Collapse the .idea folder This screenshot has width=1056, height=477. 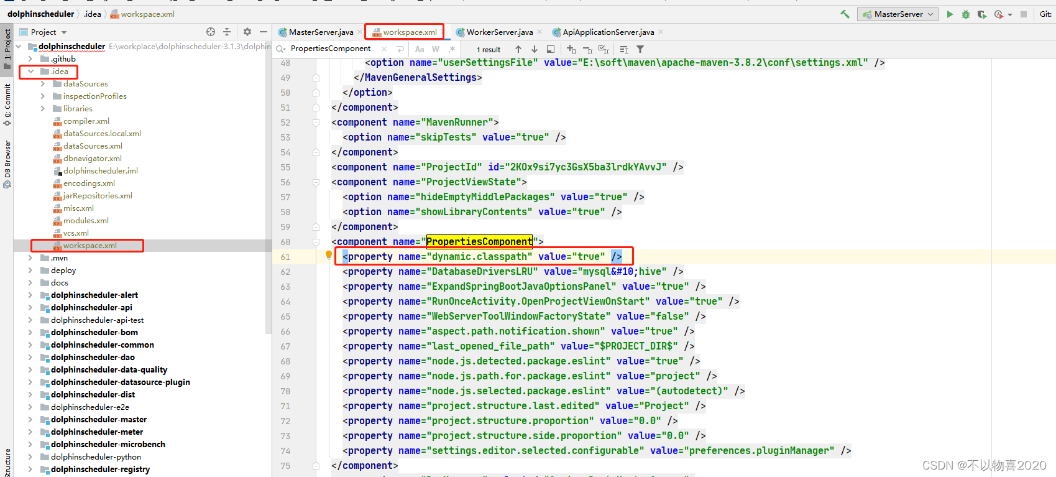30,71
